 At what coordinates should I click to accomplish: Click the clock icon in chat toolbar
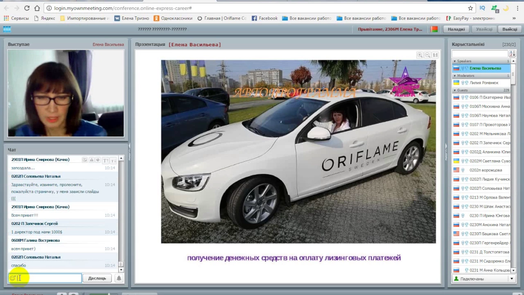tap(97, 160)
